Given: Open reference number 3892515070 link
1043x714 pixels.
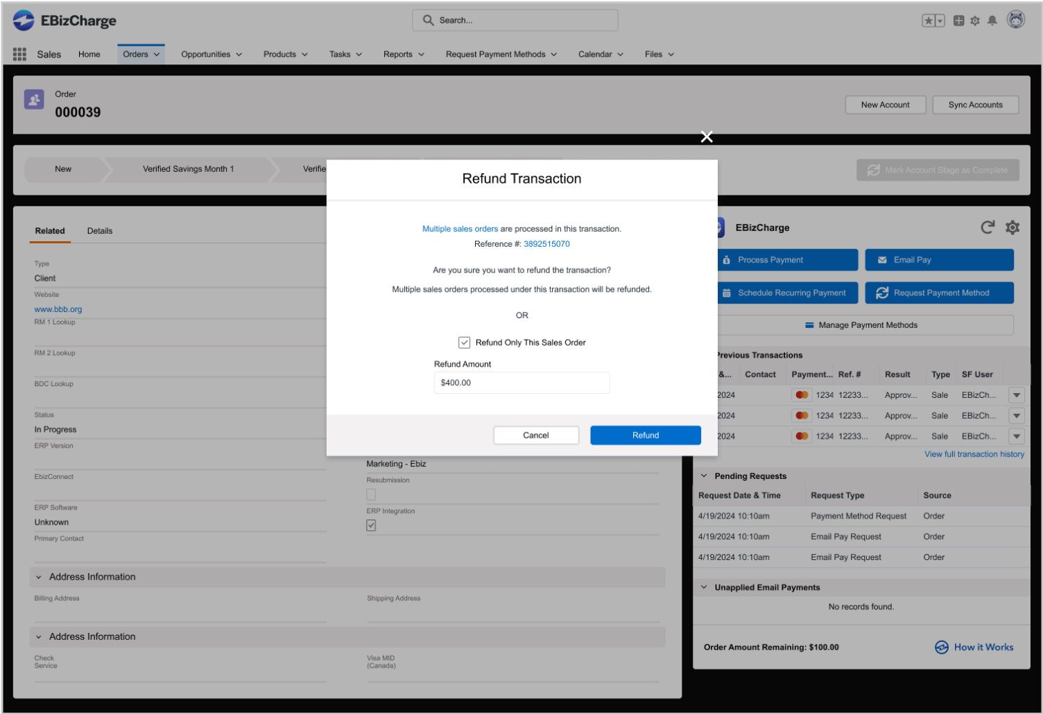Looking at the screenshot, I should point(546,244).
